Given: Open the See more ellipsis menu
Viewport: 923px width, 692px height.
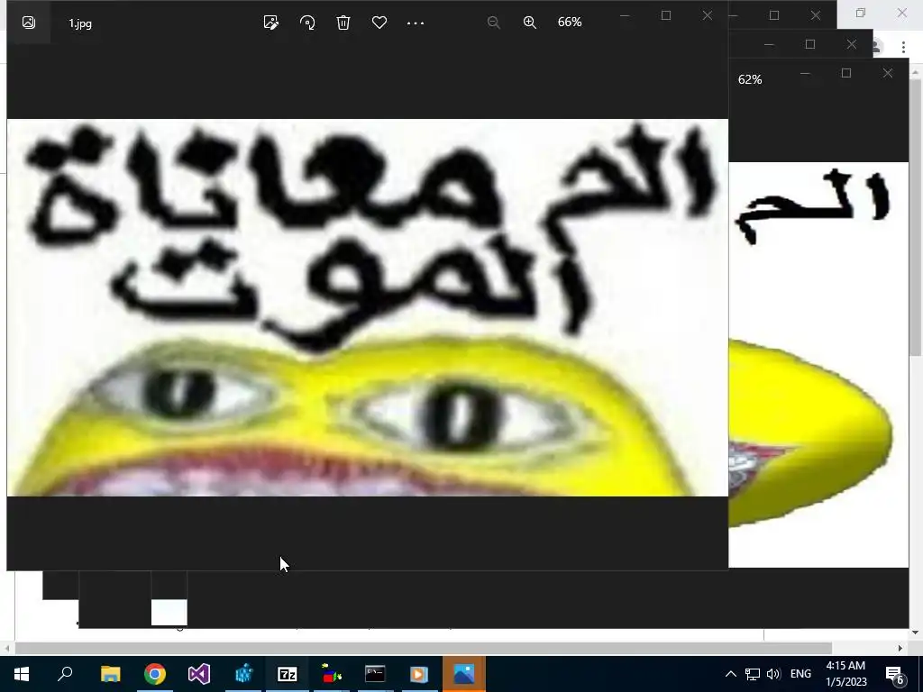Looking at the screenshot, I should 416,23.
